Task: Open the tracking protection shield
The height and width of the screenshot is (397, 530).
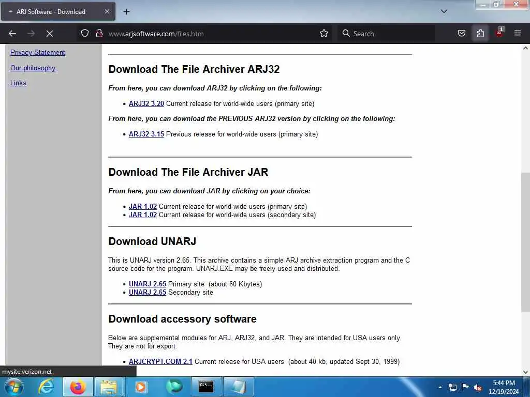Action: (x=85, y=34)
